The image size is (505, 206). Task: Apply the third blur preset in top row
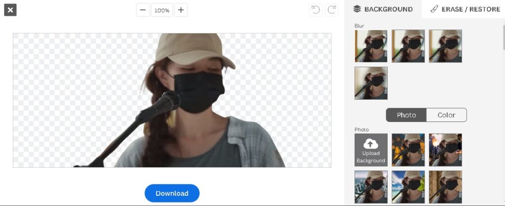point(445,46)
